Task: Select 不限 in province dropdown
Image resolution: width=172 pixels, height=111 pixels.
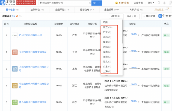Action: [105, 23]
